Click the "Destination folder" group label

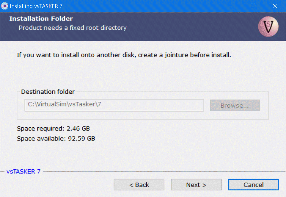coord(48,92)
